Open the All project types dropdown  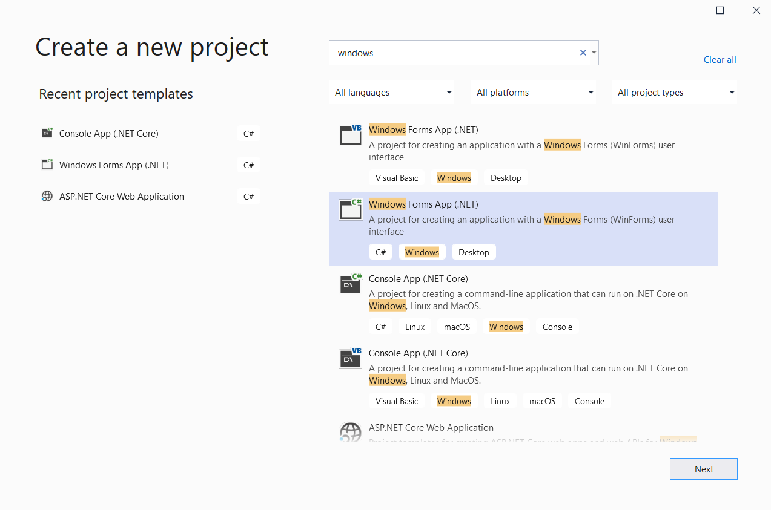click(675, 93)
